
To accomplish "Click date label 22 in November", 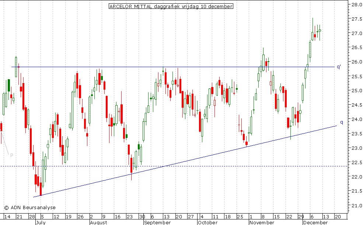I will 289,217.
